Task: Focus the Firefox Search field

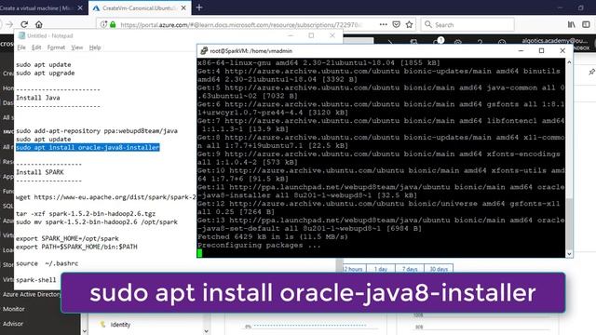Action: 467,25
